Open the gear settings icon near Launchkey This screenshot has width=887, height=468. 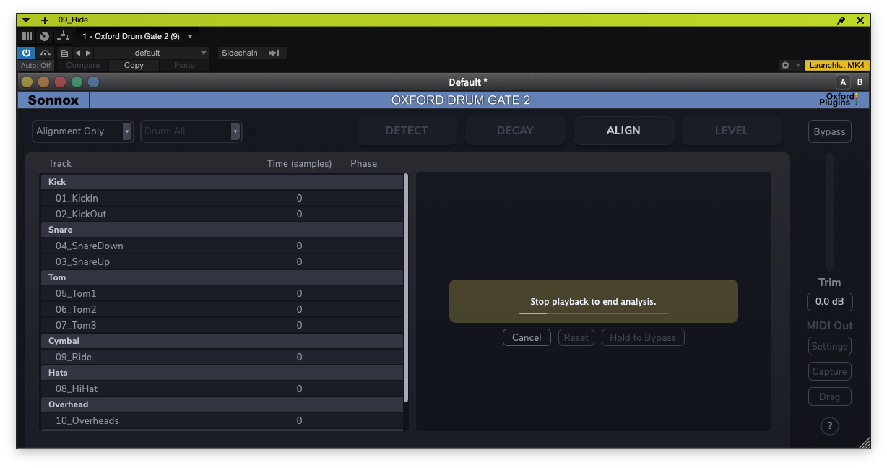(785, 65)
